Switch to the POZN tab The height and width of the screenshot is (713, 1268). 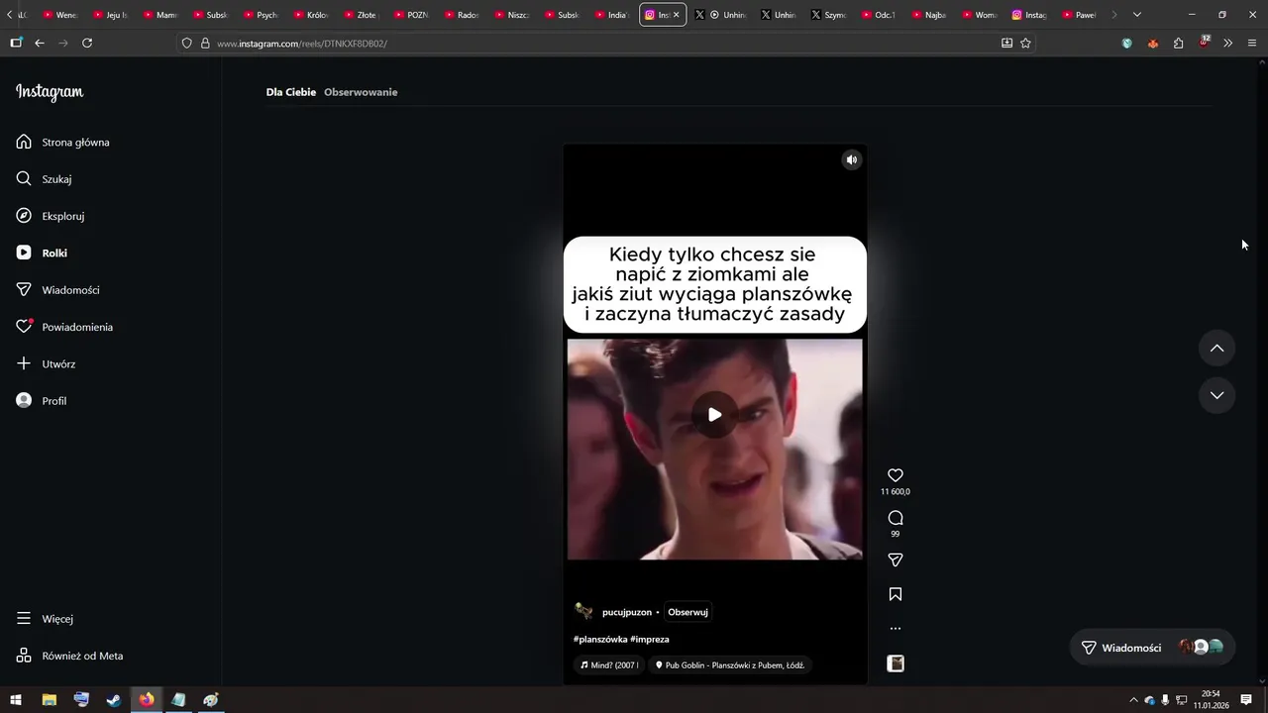point(411,15)
